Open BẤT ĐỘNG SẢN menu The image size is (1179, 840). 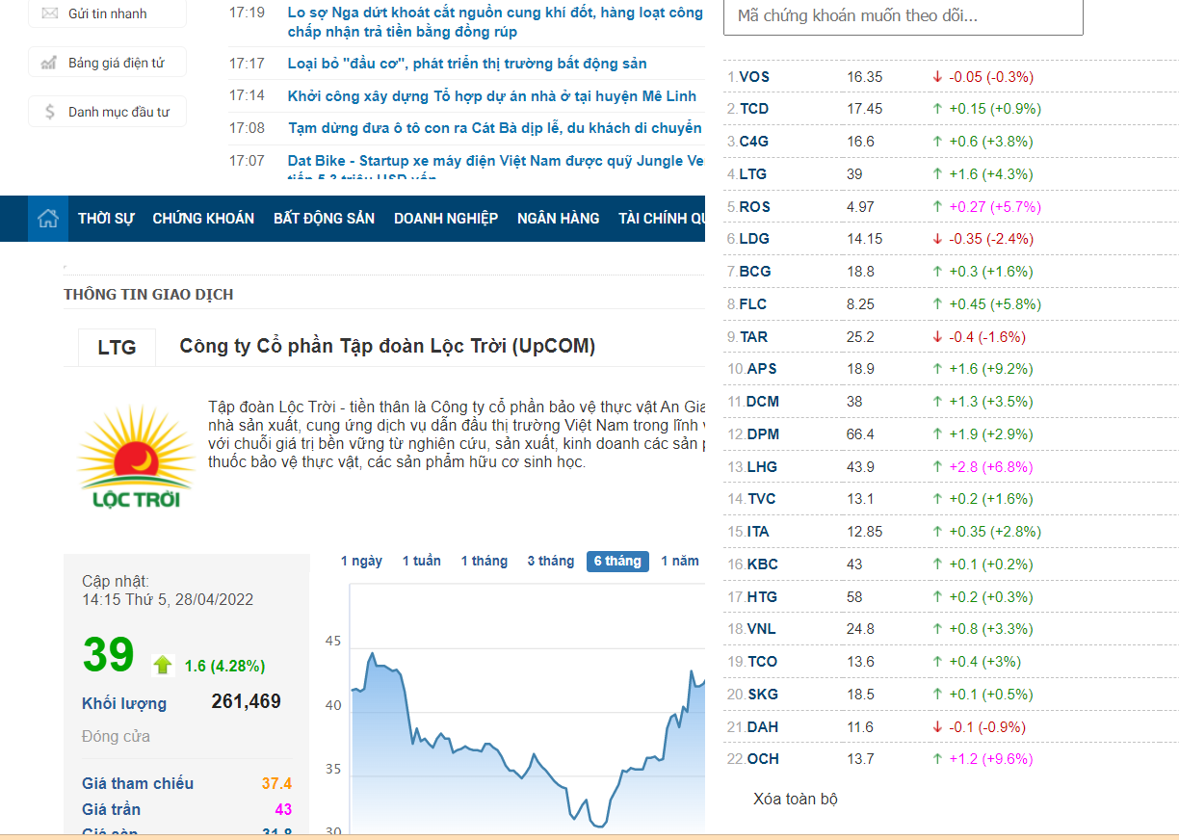coord(324,219)
